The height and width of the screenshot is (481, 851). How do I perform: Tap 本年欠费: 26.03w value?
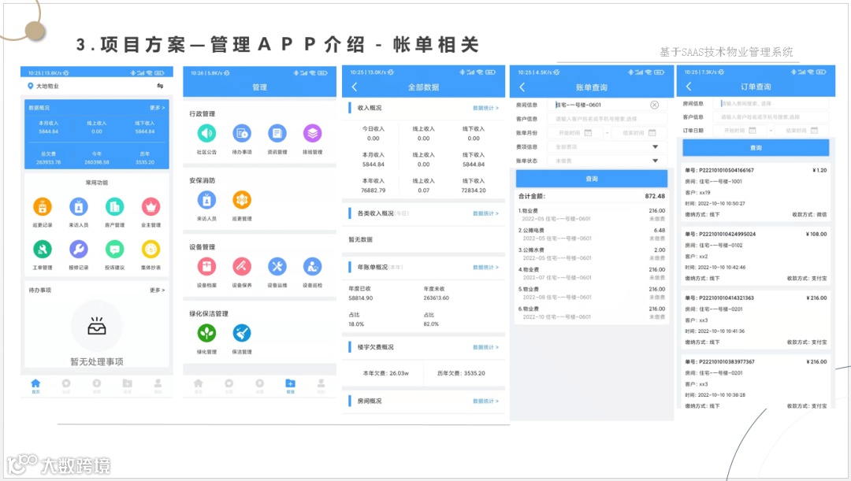(385, 373)
